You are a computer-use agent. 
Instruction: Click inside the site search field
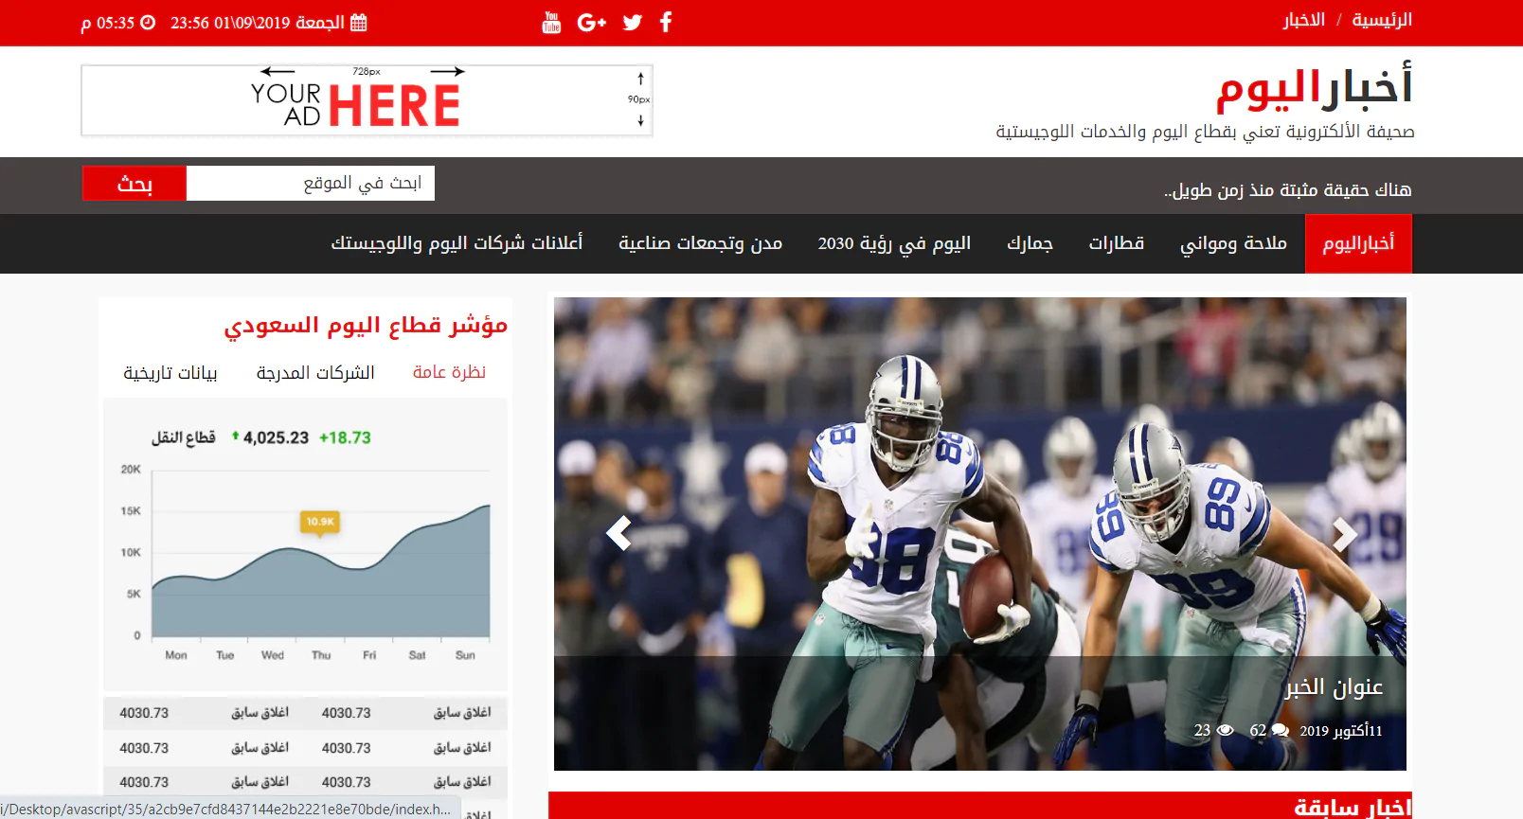[x=311, y=183]
